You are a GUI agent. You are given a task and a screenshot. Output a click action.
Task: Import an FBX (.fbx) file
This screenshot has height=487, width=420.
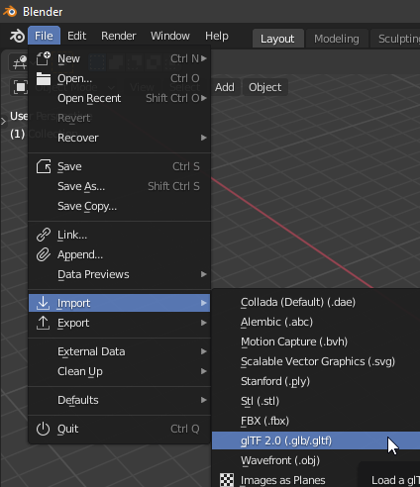tap(316, 421)
